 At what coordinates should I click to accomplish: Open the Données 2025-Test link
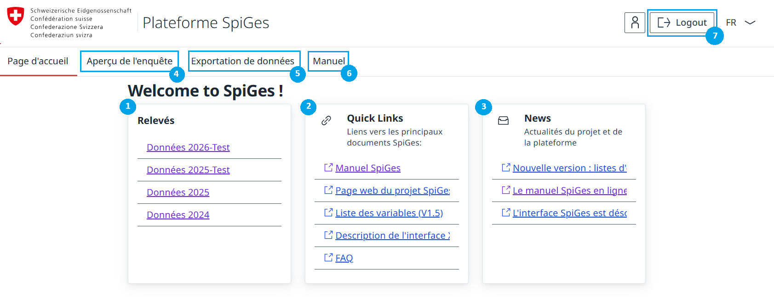[x=188, y=170]
